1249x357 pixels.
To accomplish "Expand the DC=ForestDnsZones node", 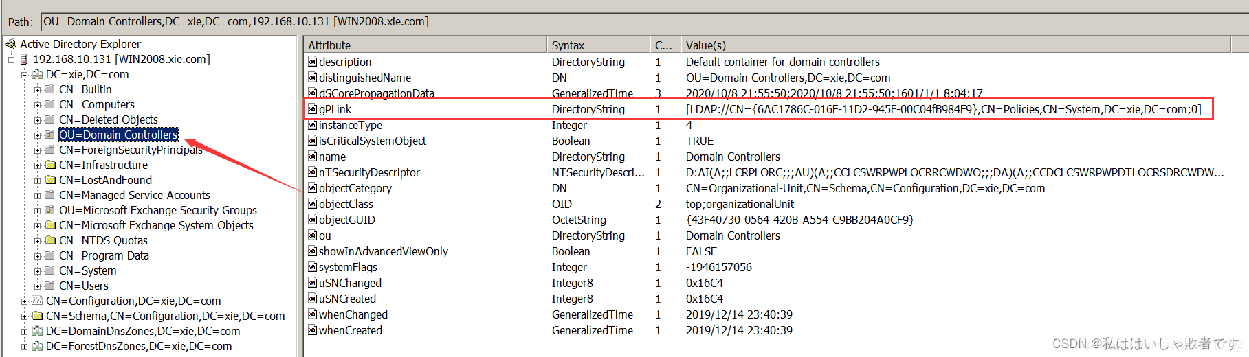I will tap(24, 347).
